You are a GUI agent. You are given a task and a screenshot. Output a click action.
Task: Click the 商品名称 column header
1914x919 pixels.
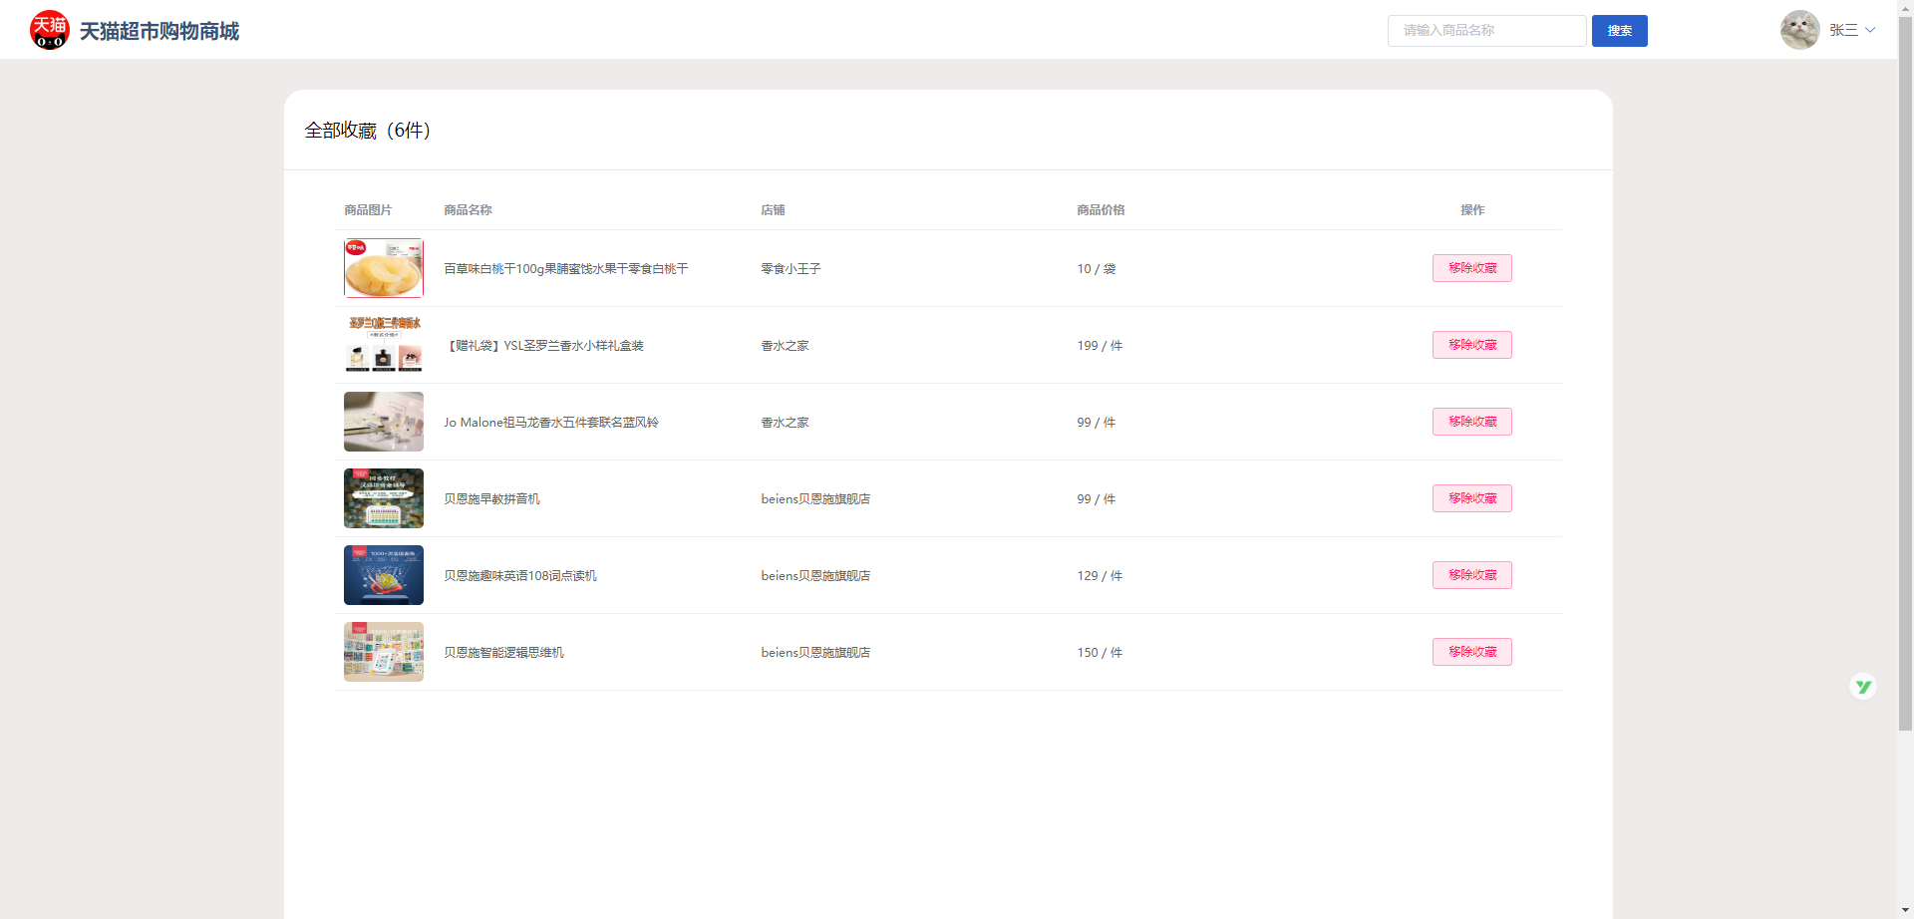(x=468, y=210)
